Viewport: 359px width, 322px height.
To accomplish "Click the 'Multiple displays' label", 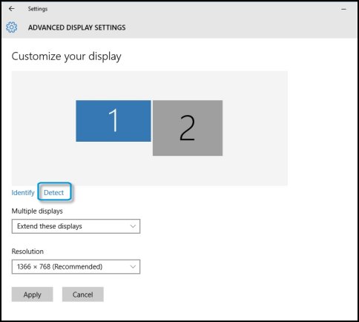I will [x=37, y=211].
